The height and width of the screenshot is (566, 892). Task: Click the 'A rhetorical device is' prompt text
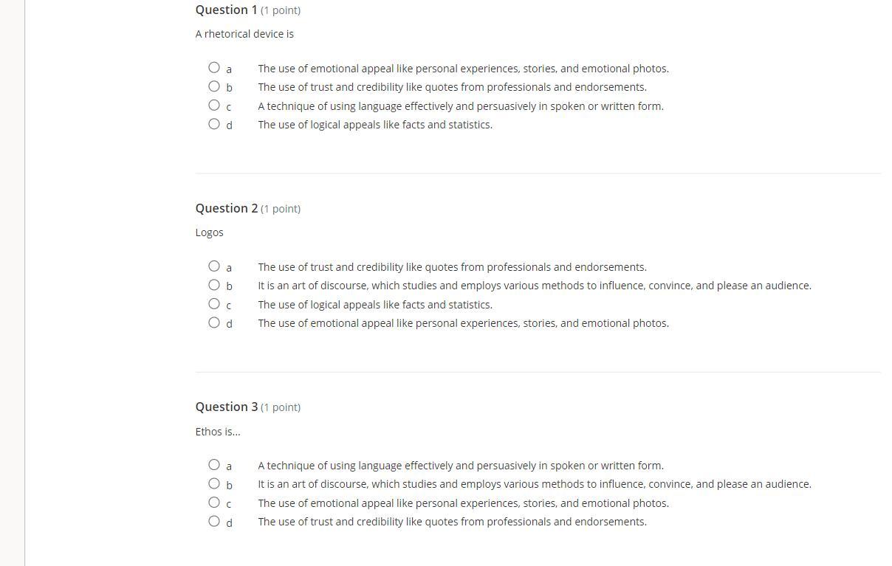tap(244, 34)
